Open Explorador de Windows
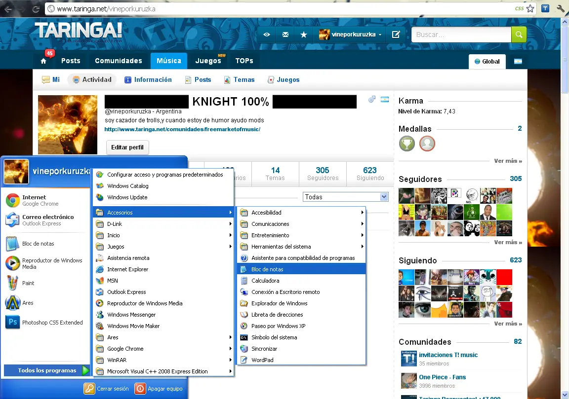The height and width of the screenshot is (399, 569). click(301, 303)
